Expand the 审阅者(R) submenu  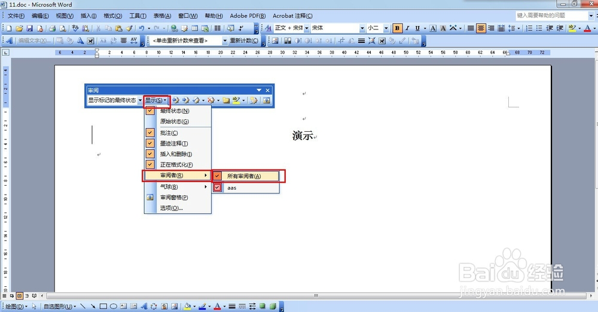pos(177,175)
